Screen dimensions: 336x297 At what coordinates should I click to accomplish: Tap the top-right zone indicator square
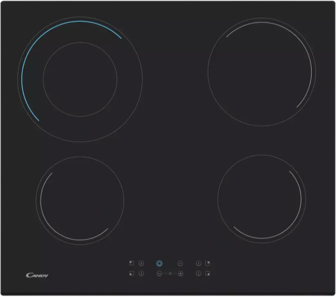pos(208,263)
